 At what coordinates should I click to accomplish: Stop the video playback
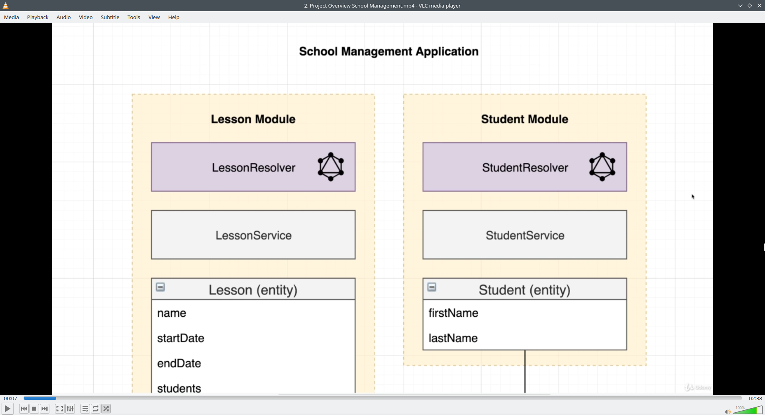[x=34, y=409]
